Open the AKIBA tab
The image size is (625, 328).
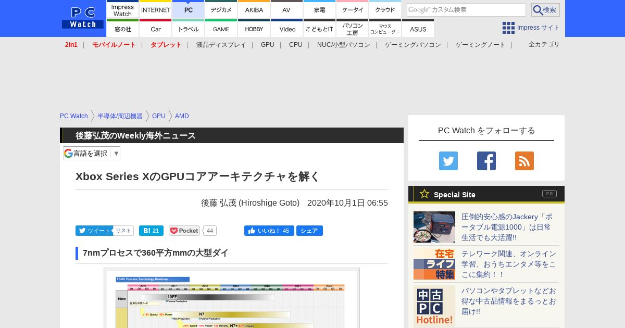(254, 9)
